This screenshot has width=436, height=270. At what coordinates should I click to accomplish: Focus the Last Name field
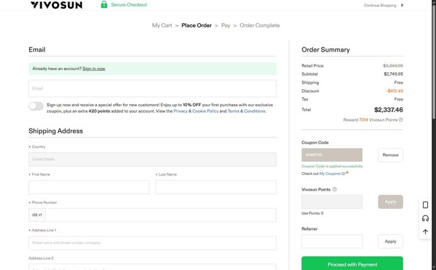216,187
